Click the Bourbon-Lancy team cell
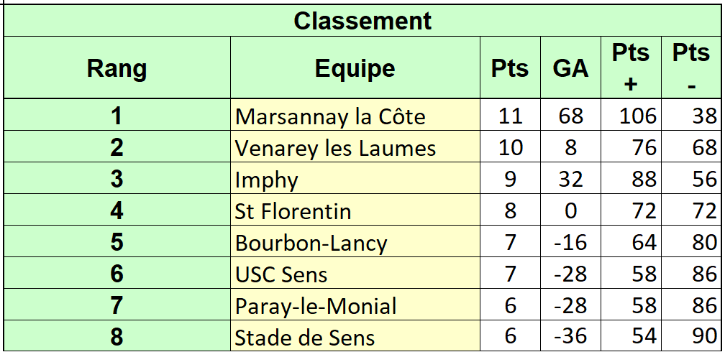This screenshot has width=725, height=352. click(x=355, y=241)
